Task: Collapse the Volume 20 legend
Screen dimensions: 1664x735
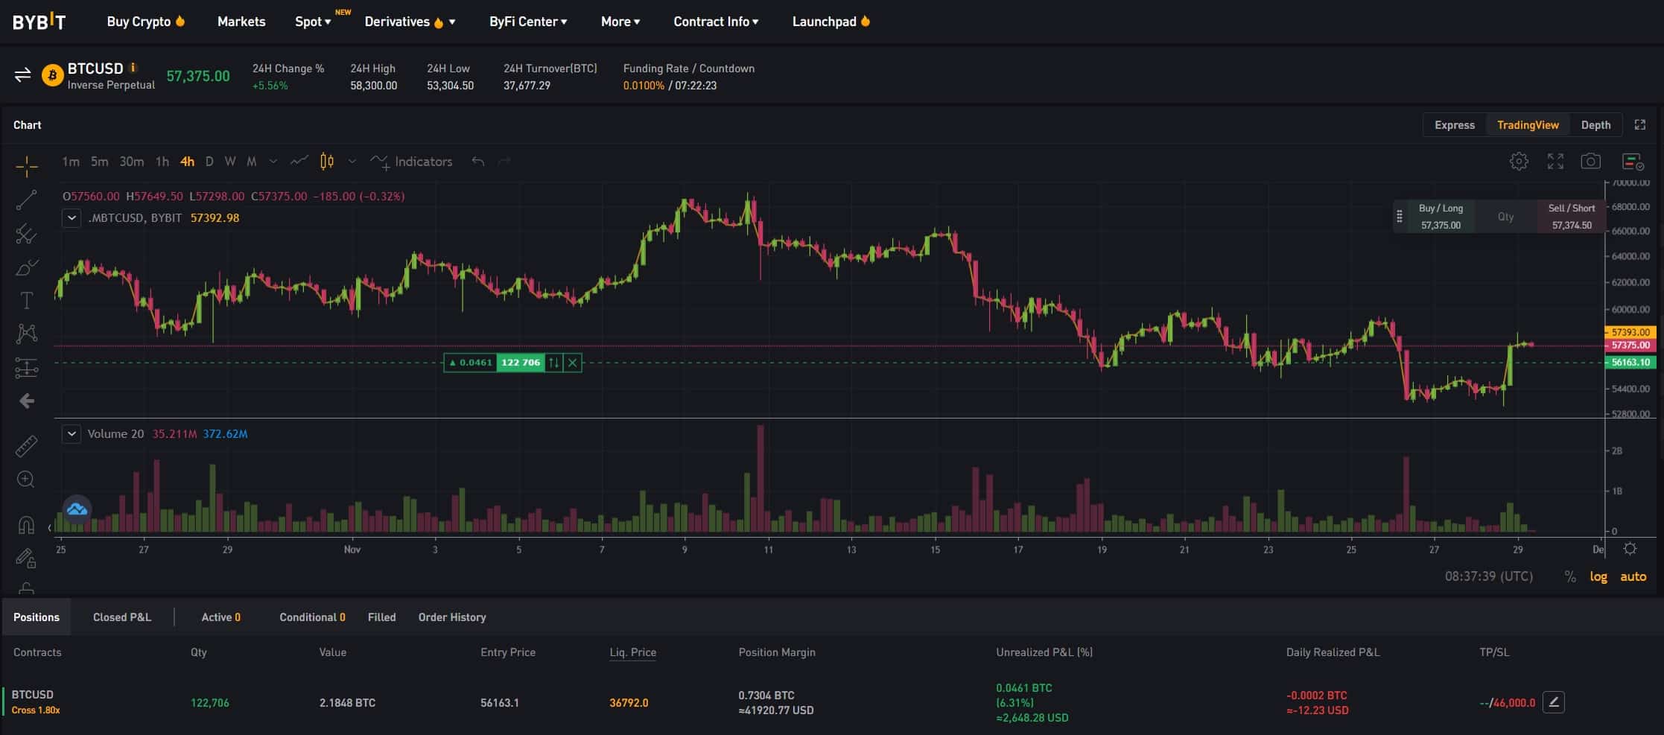Action: click(72, 433)
